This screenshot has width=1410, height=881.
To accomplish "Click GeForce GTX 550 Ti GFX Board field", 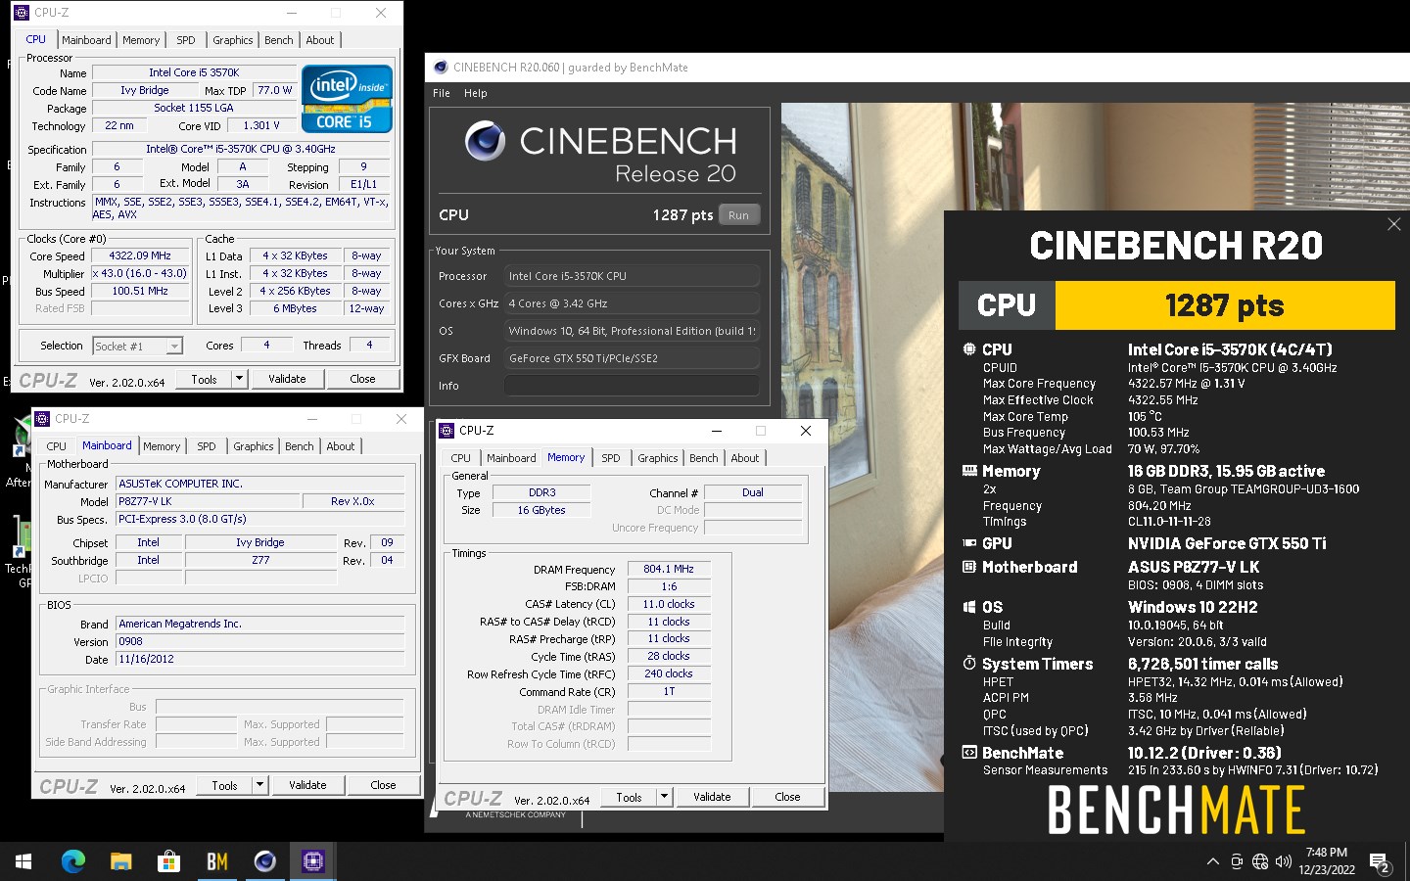I will [x=633, y=358].
